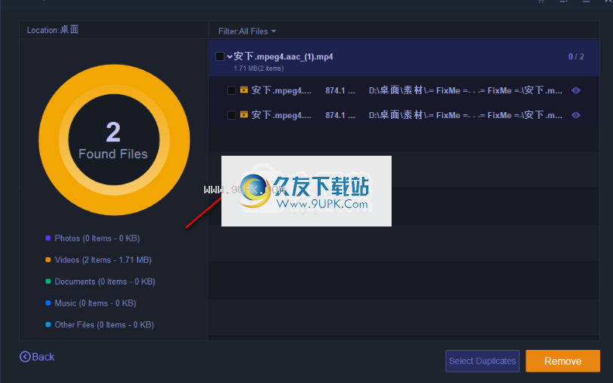
Task: Click the purple Photos legend swatch
Action: tap(48, 238)
